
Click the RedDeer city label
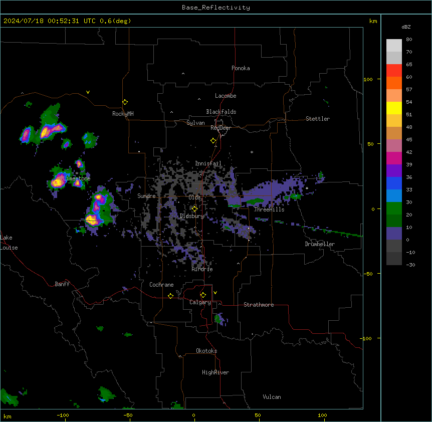[x=221, y=128]
